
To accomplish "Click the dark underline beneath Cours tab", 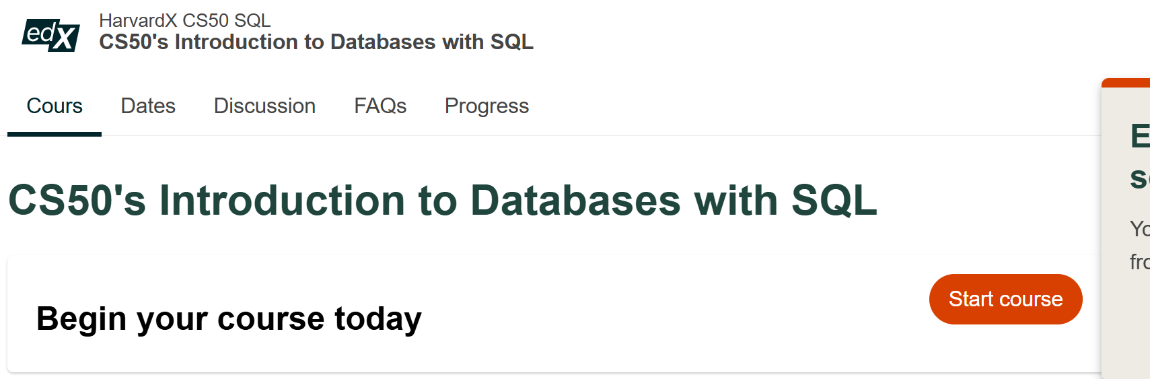I will pos(55,134).
